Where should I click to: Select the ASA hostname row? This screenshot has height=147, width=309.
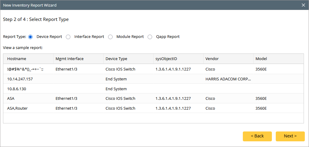coord(11,98)
